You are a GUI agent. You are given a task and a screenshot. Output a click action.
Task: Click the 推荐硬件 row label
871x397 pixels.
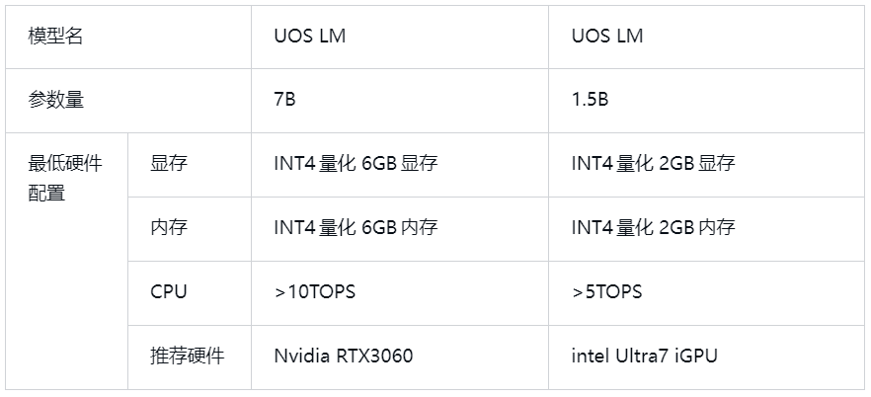[x=188, y=356]
